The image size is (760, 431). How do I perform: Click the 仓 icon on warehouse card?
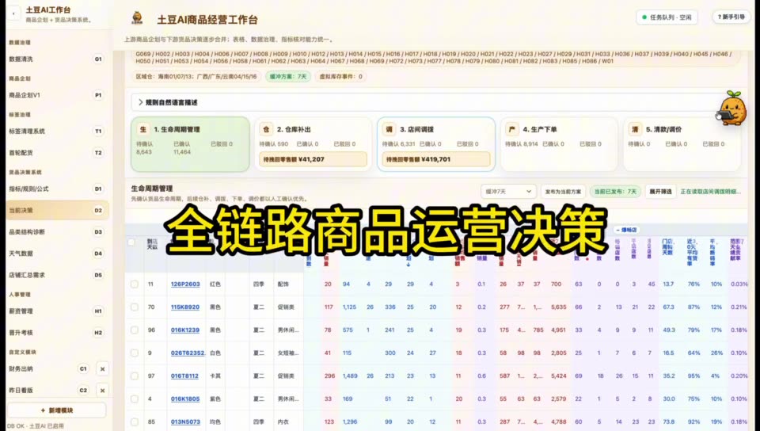(266, 129)
